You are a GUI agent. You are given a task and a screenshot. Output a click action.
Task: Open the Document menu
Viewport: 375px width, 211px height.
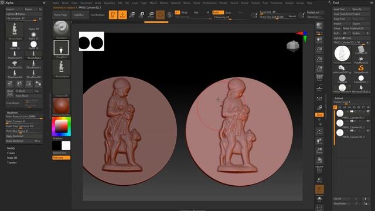click(x=86, y=3)
